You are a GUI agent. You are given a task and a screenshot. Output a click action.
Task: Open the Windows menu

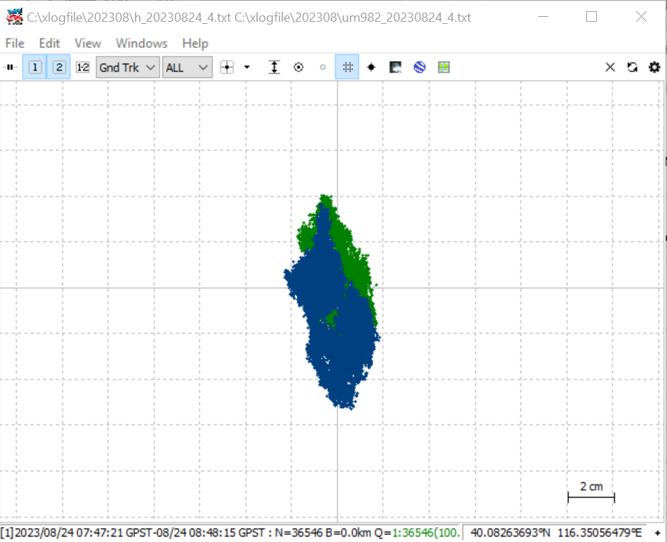click(142, 43)
